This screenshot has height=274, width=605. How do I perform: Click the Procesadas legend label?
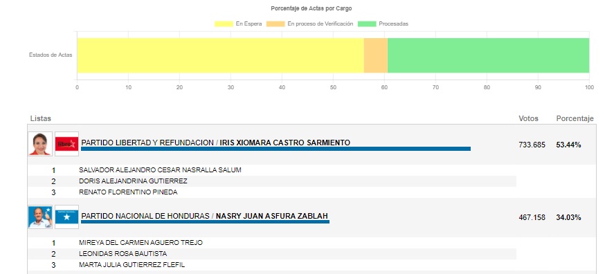tap(394, 24)
